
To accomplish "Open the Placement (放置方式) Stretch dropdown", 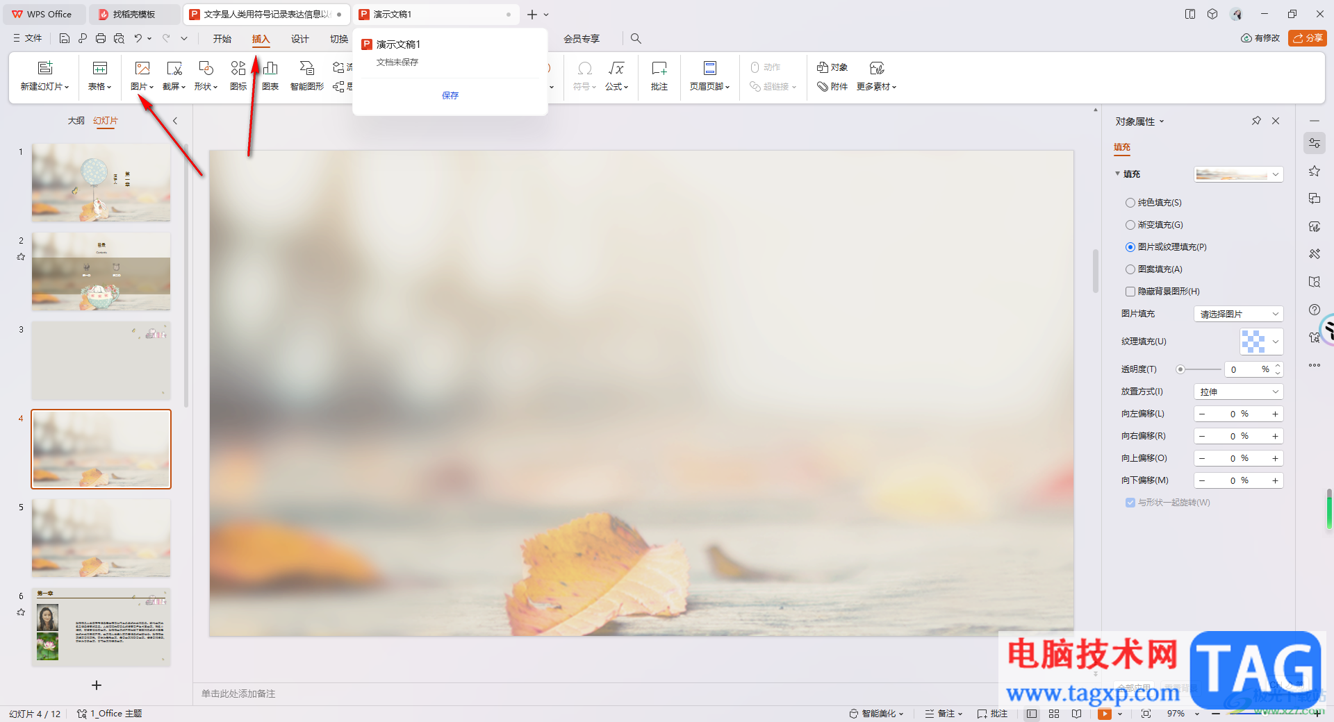I will (x=1238, y=392).
